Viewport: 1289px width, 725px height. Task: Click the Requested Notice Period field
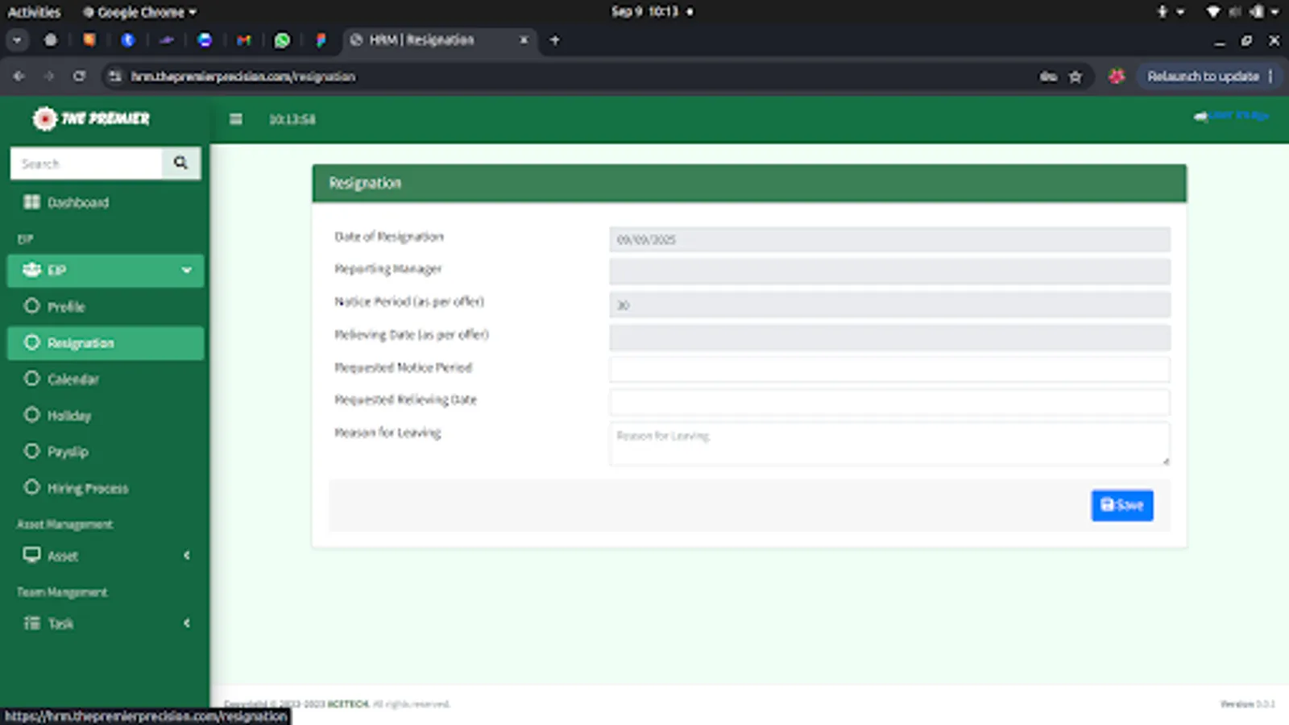889,369
